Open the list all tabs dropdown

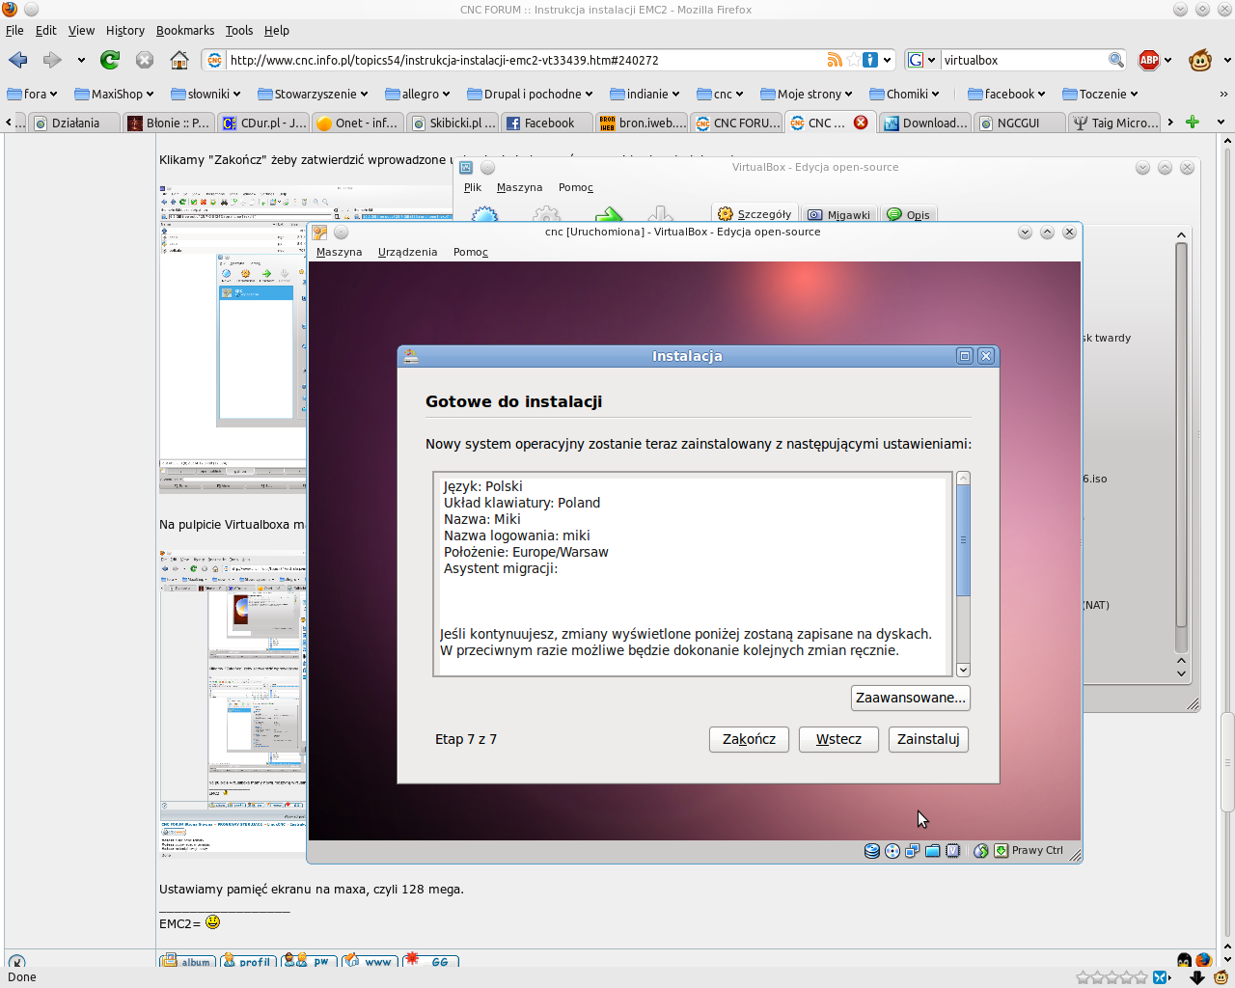click(x=1221, y=122)
